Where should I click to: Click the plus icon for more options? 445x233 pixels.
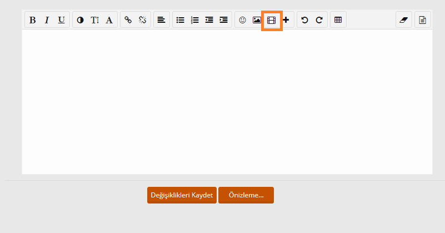pyautogui.click(x=286, y=20)
